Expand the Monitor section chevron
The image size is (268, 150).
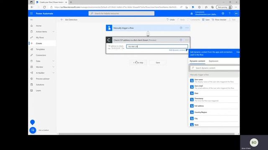pyautogui.click(x=53, y=67)
